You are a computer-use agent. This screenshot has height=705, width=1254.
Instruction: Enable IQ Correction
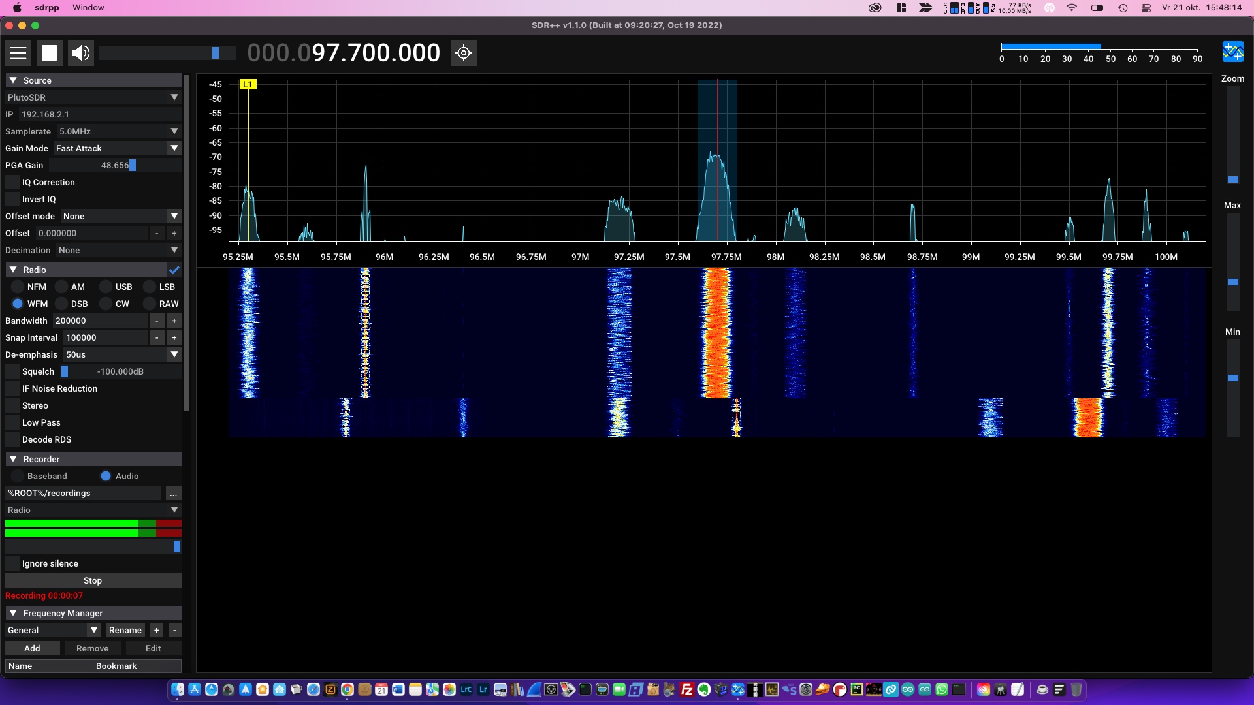tap(12, 182)
